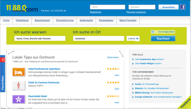The image size is (191, 109).
Task: Click the star rating of Clinic im Centrum Dortmund
Action: point(113,83)
